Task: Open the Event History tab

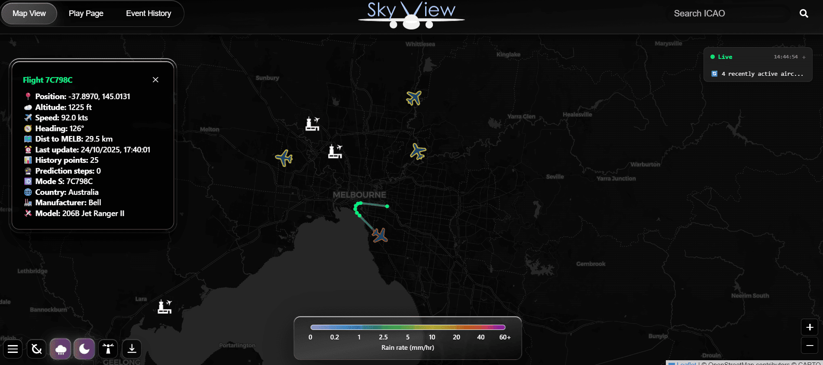Action: (148, 13)
